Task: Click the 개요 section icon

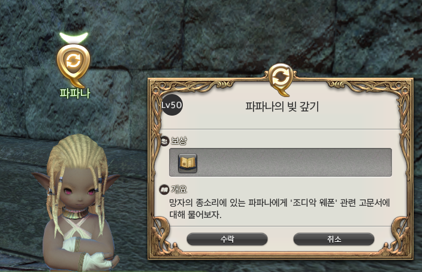Action: pyautogui.click(x=164, y=190)
